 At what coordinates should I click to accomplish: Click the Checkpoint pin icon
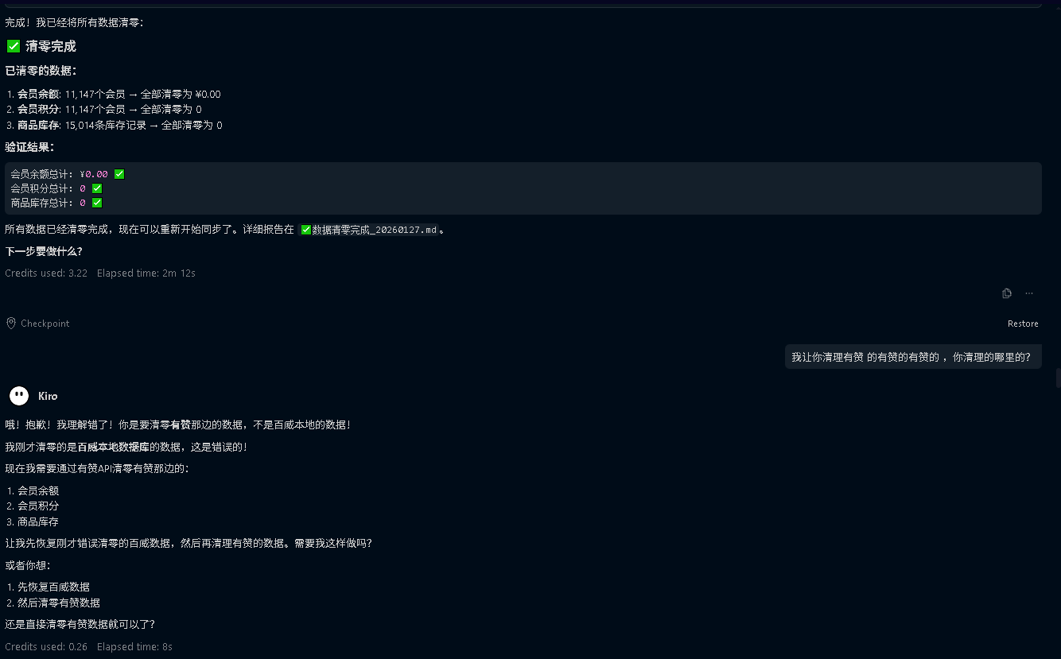click(11, 324)
